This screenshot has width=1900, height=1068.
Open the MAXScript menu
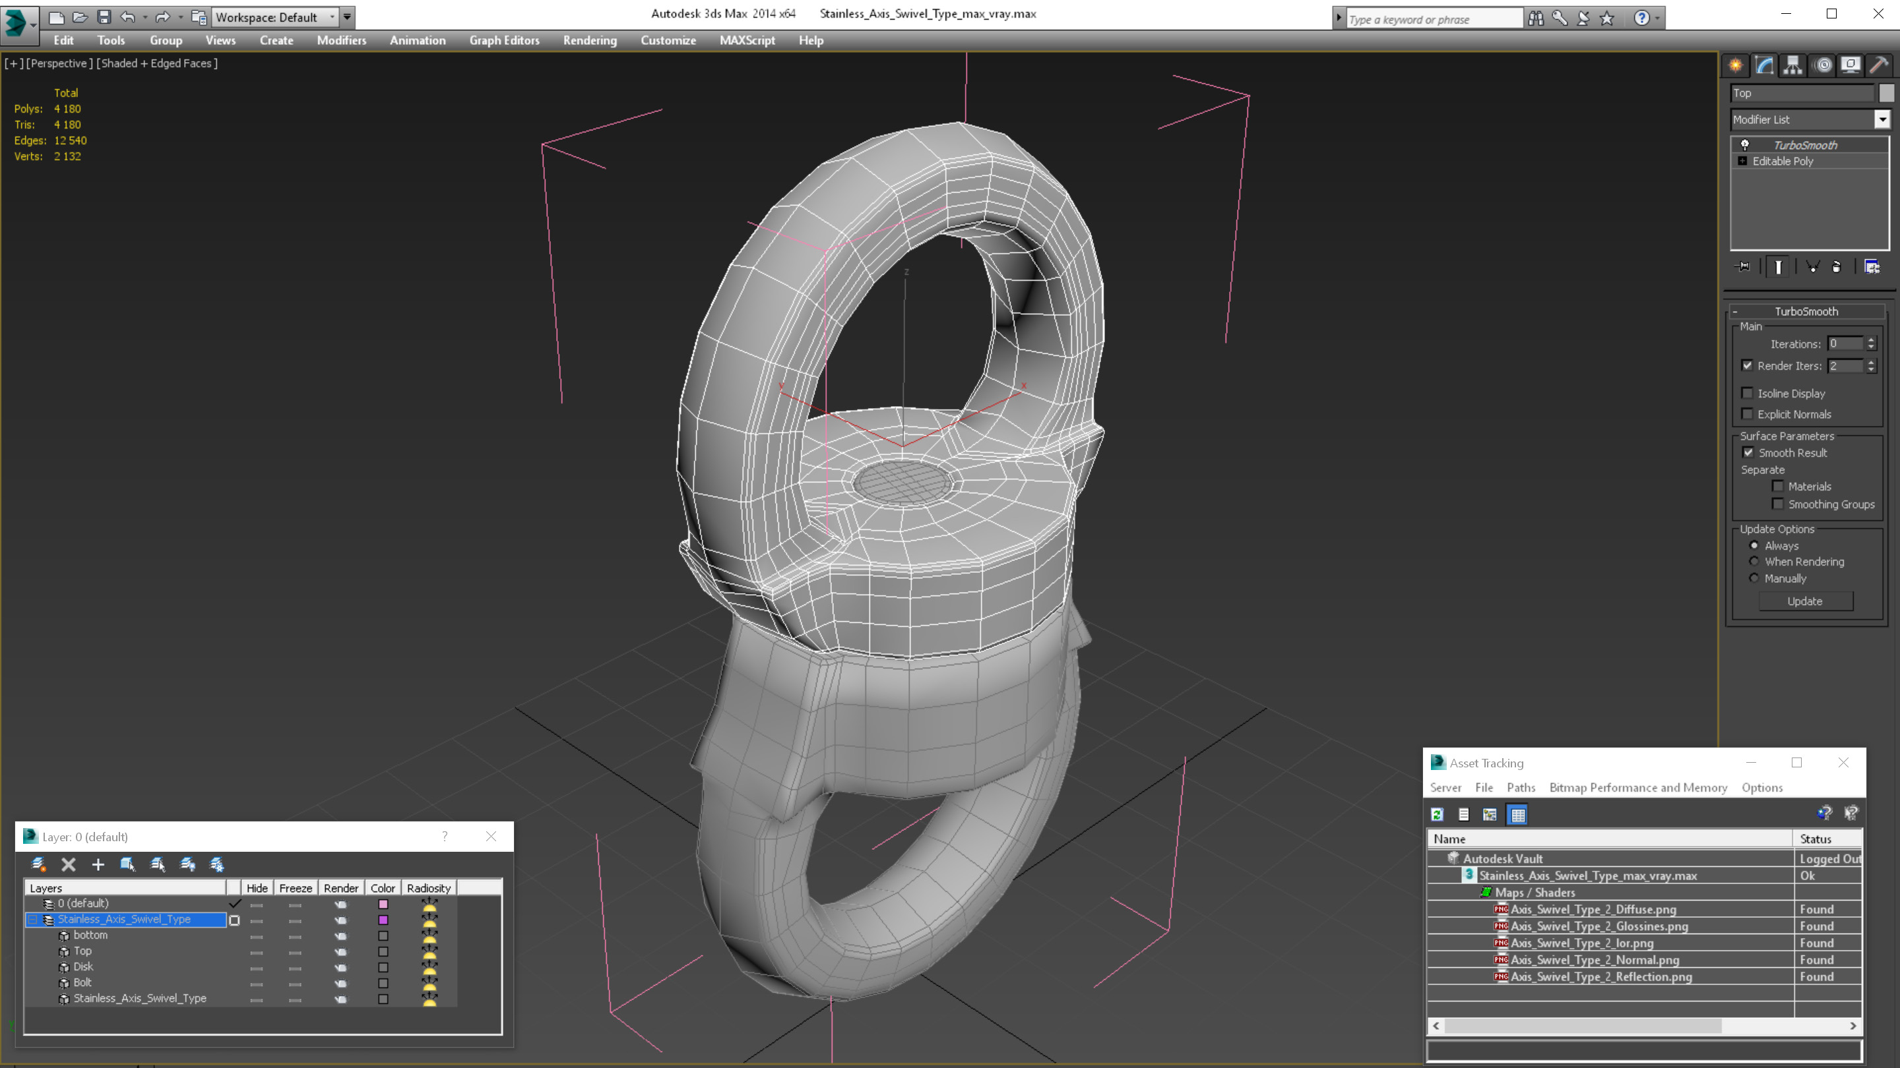pyautogui.click(x=747, y=40)
